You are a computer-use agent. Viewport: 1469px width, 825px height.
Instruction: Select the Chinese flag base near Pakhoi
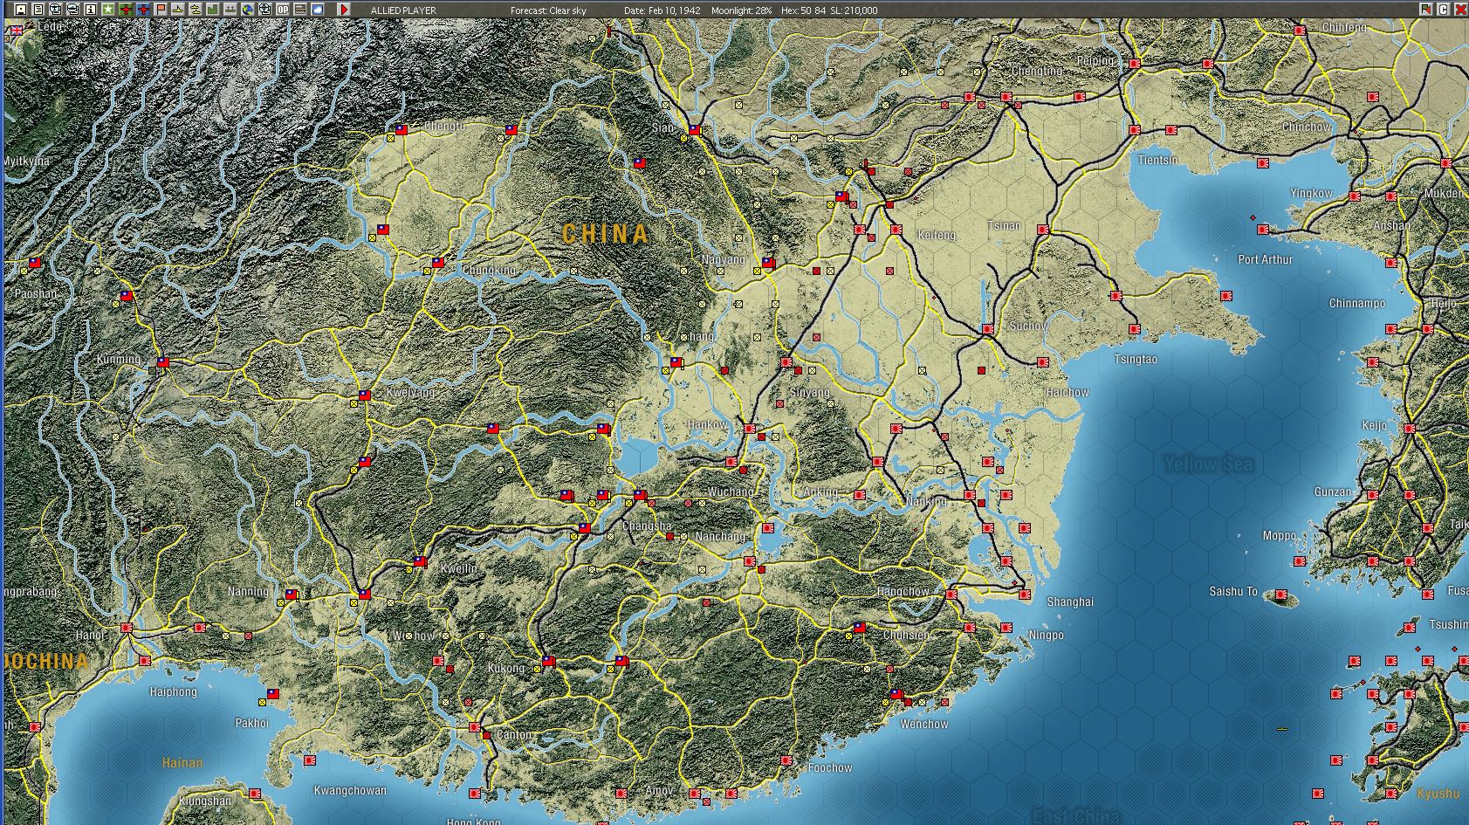[273, 694]
